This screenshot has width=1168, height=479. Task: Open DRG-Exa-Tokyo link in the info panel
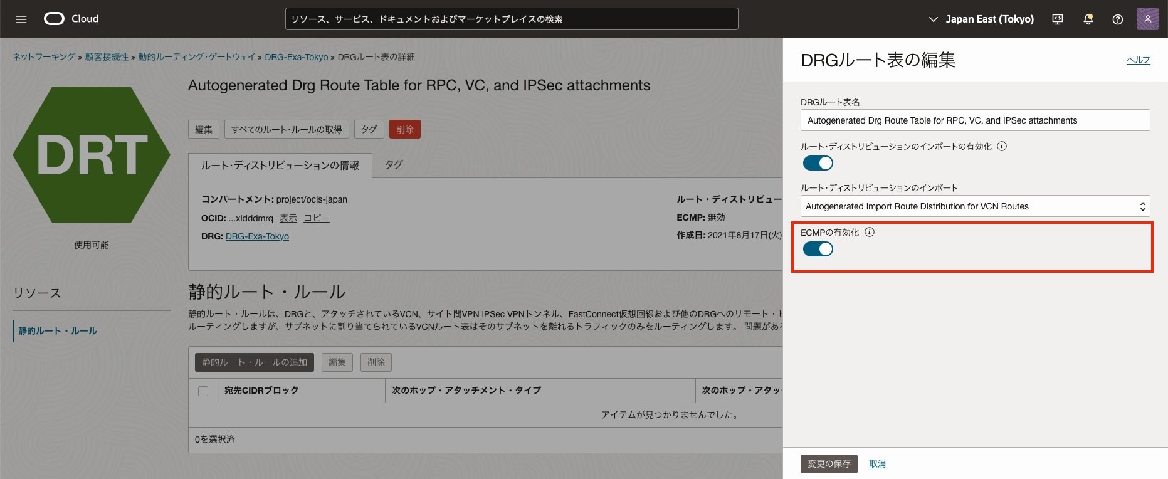coord(257,236)
